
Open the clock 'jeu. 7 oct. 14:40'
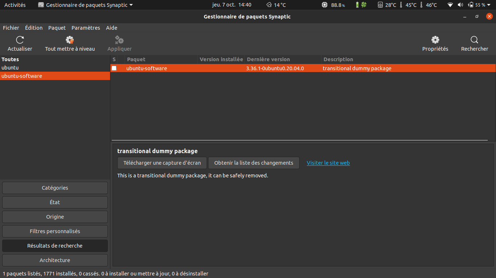click(x=232, y=5)
